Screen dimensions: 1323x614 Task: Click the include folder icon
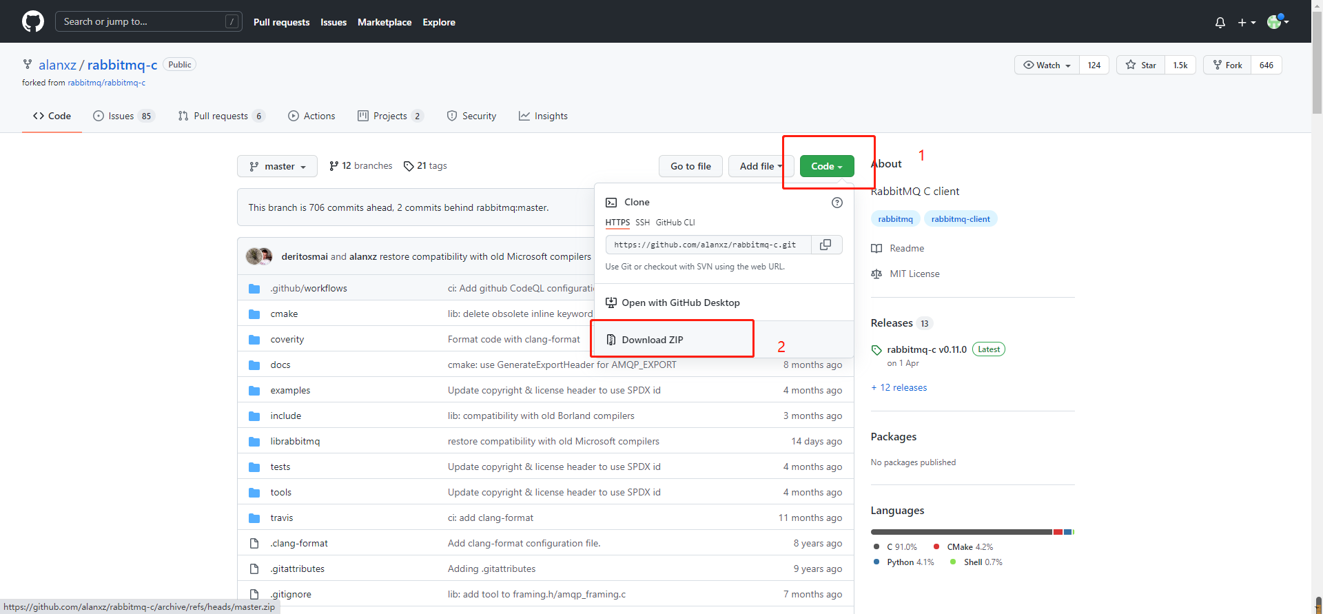254,416
